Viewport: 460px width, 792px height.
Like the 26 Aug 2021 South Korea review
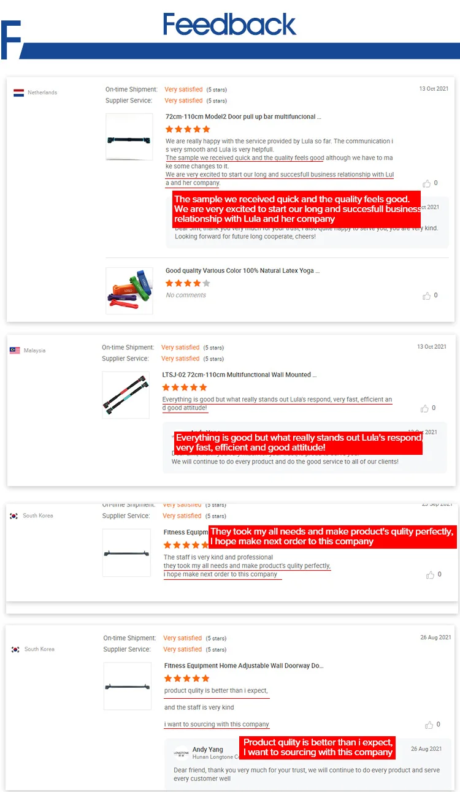click(x=427, y=725)
